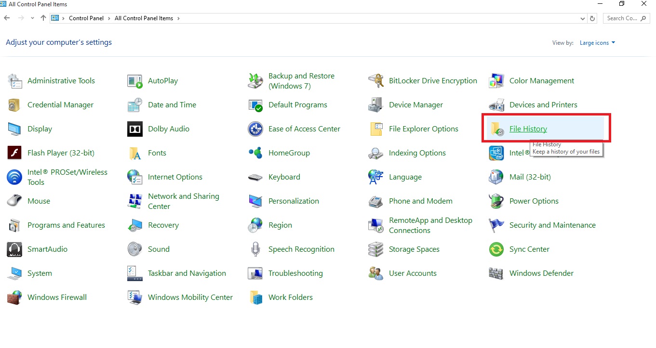Open the Taskbar and Navigation link
Screen dimensions: 656x348
coord(187,273)
